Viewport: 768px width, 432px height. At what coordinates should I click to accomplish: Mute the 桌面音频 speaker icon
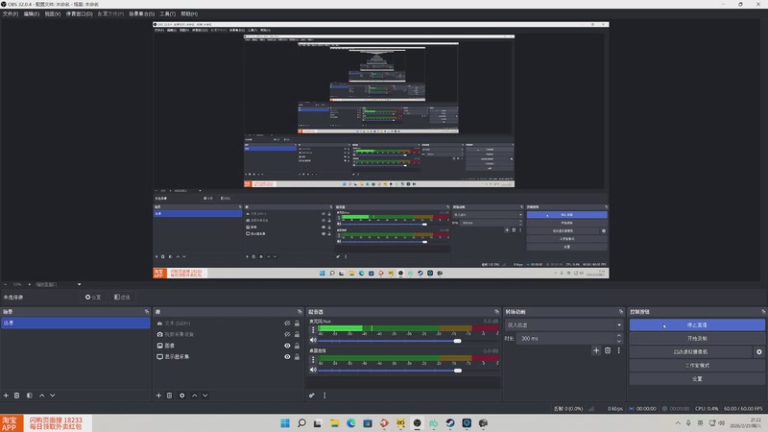click(314, 370)
